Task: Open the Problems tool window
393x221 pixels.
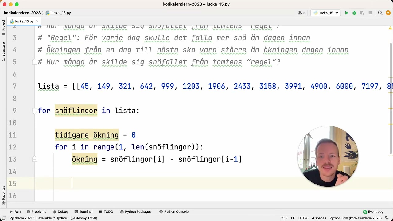Action: 36,212
